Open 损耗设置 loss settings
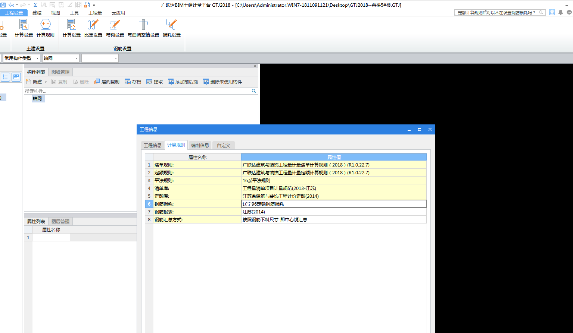This screenshot has height=333, width=573. [x=172, y=28]
